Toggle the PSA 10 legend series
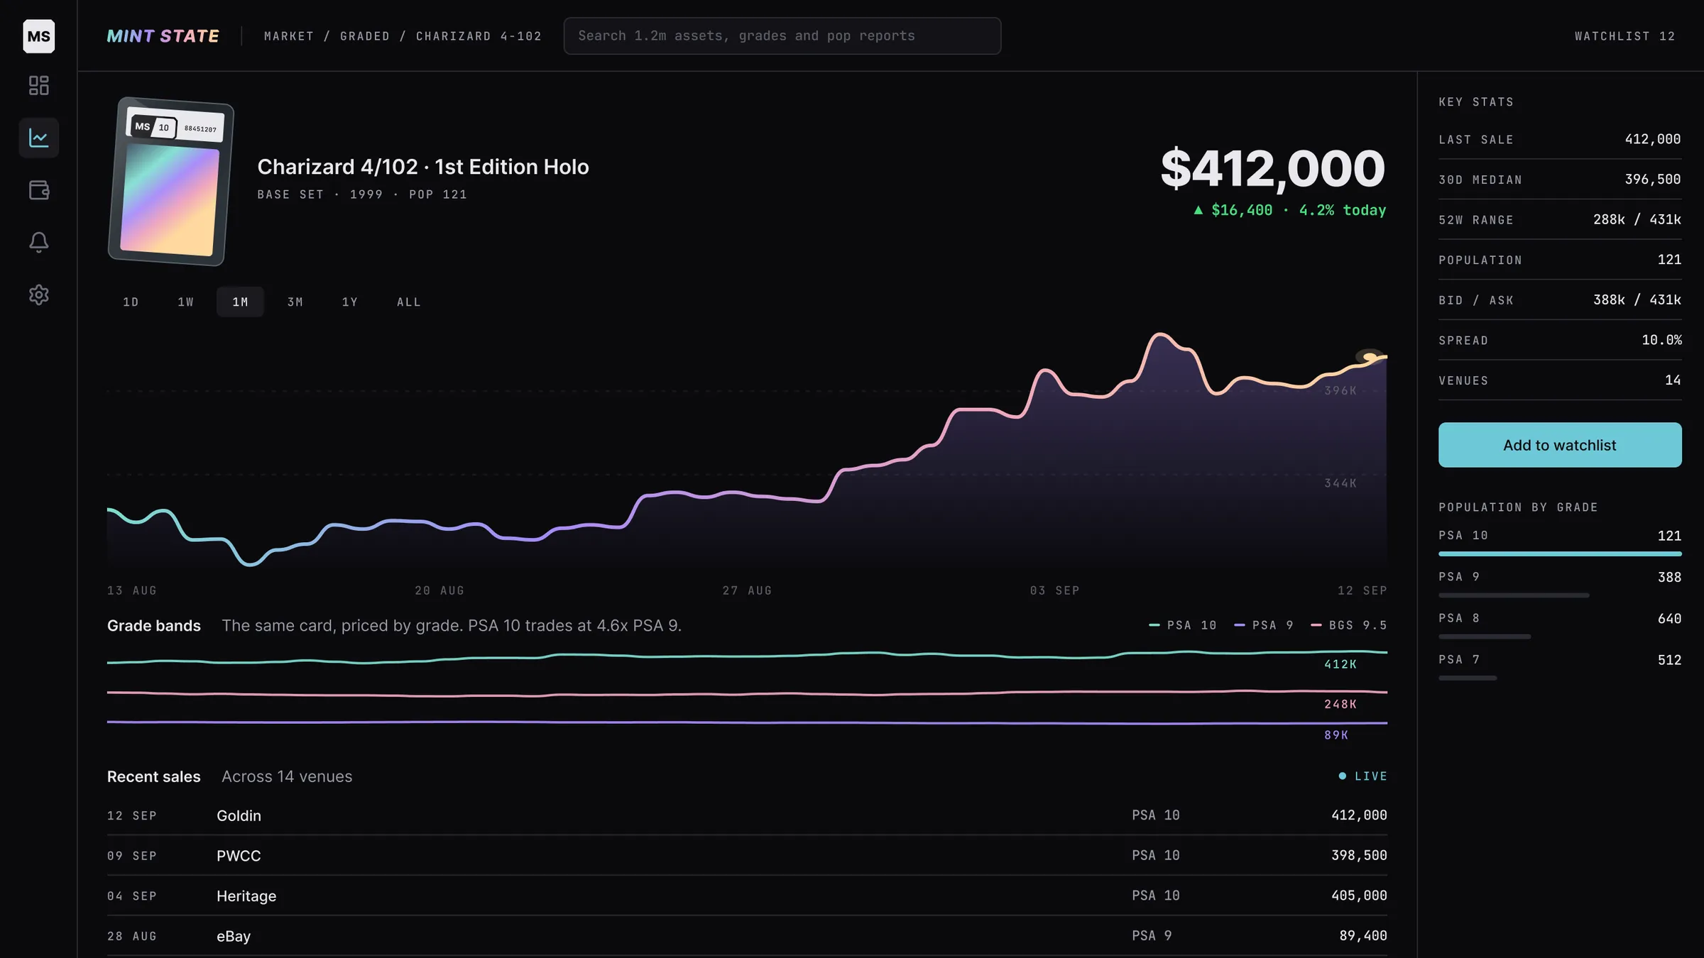The width and height of the screenshot is (1704, 958). coord(1183,625)
